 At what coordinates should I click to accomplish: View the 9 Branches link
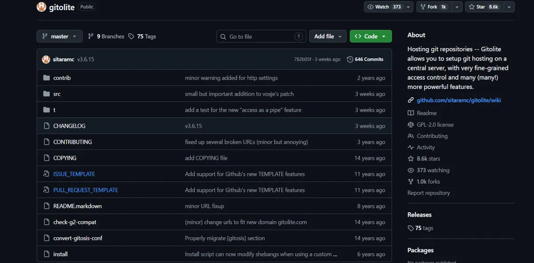click(x=106, y=36)
